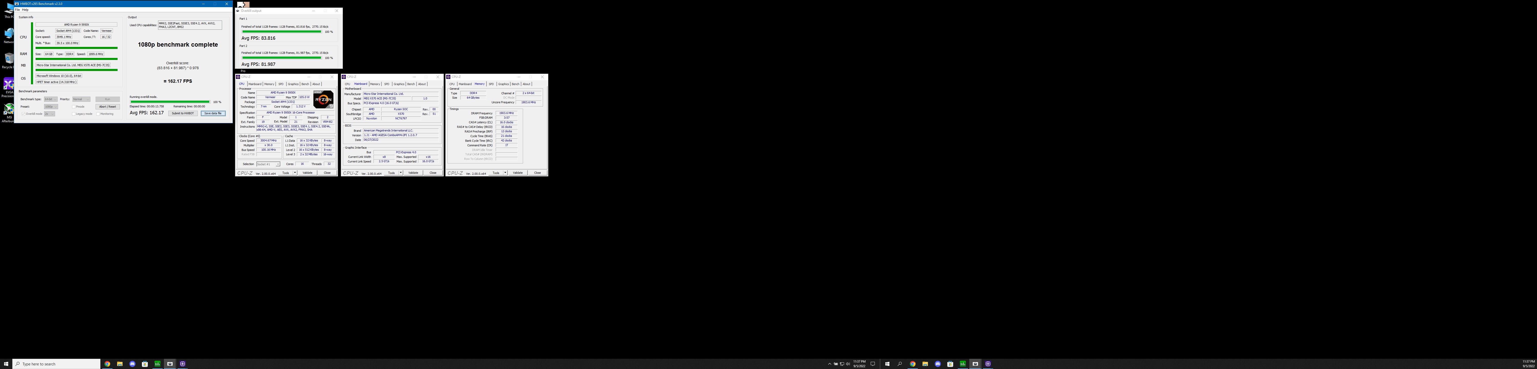
Task: Click the Run button
Action: pos(107,99)
